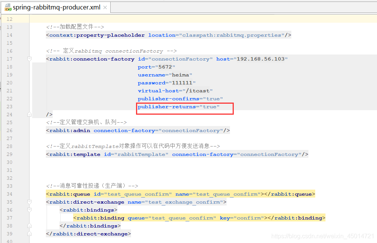The height and width of the screenshot is (243, 377).
Task: Click the password value 111111
Action: click(x=182, y=83)
